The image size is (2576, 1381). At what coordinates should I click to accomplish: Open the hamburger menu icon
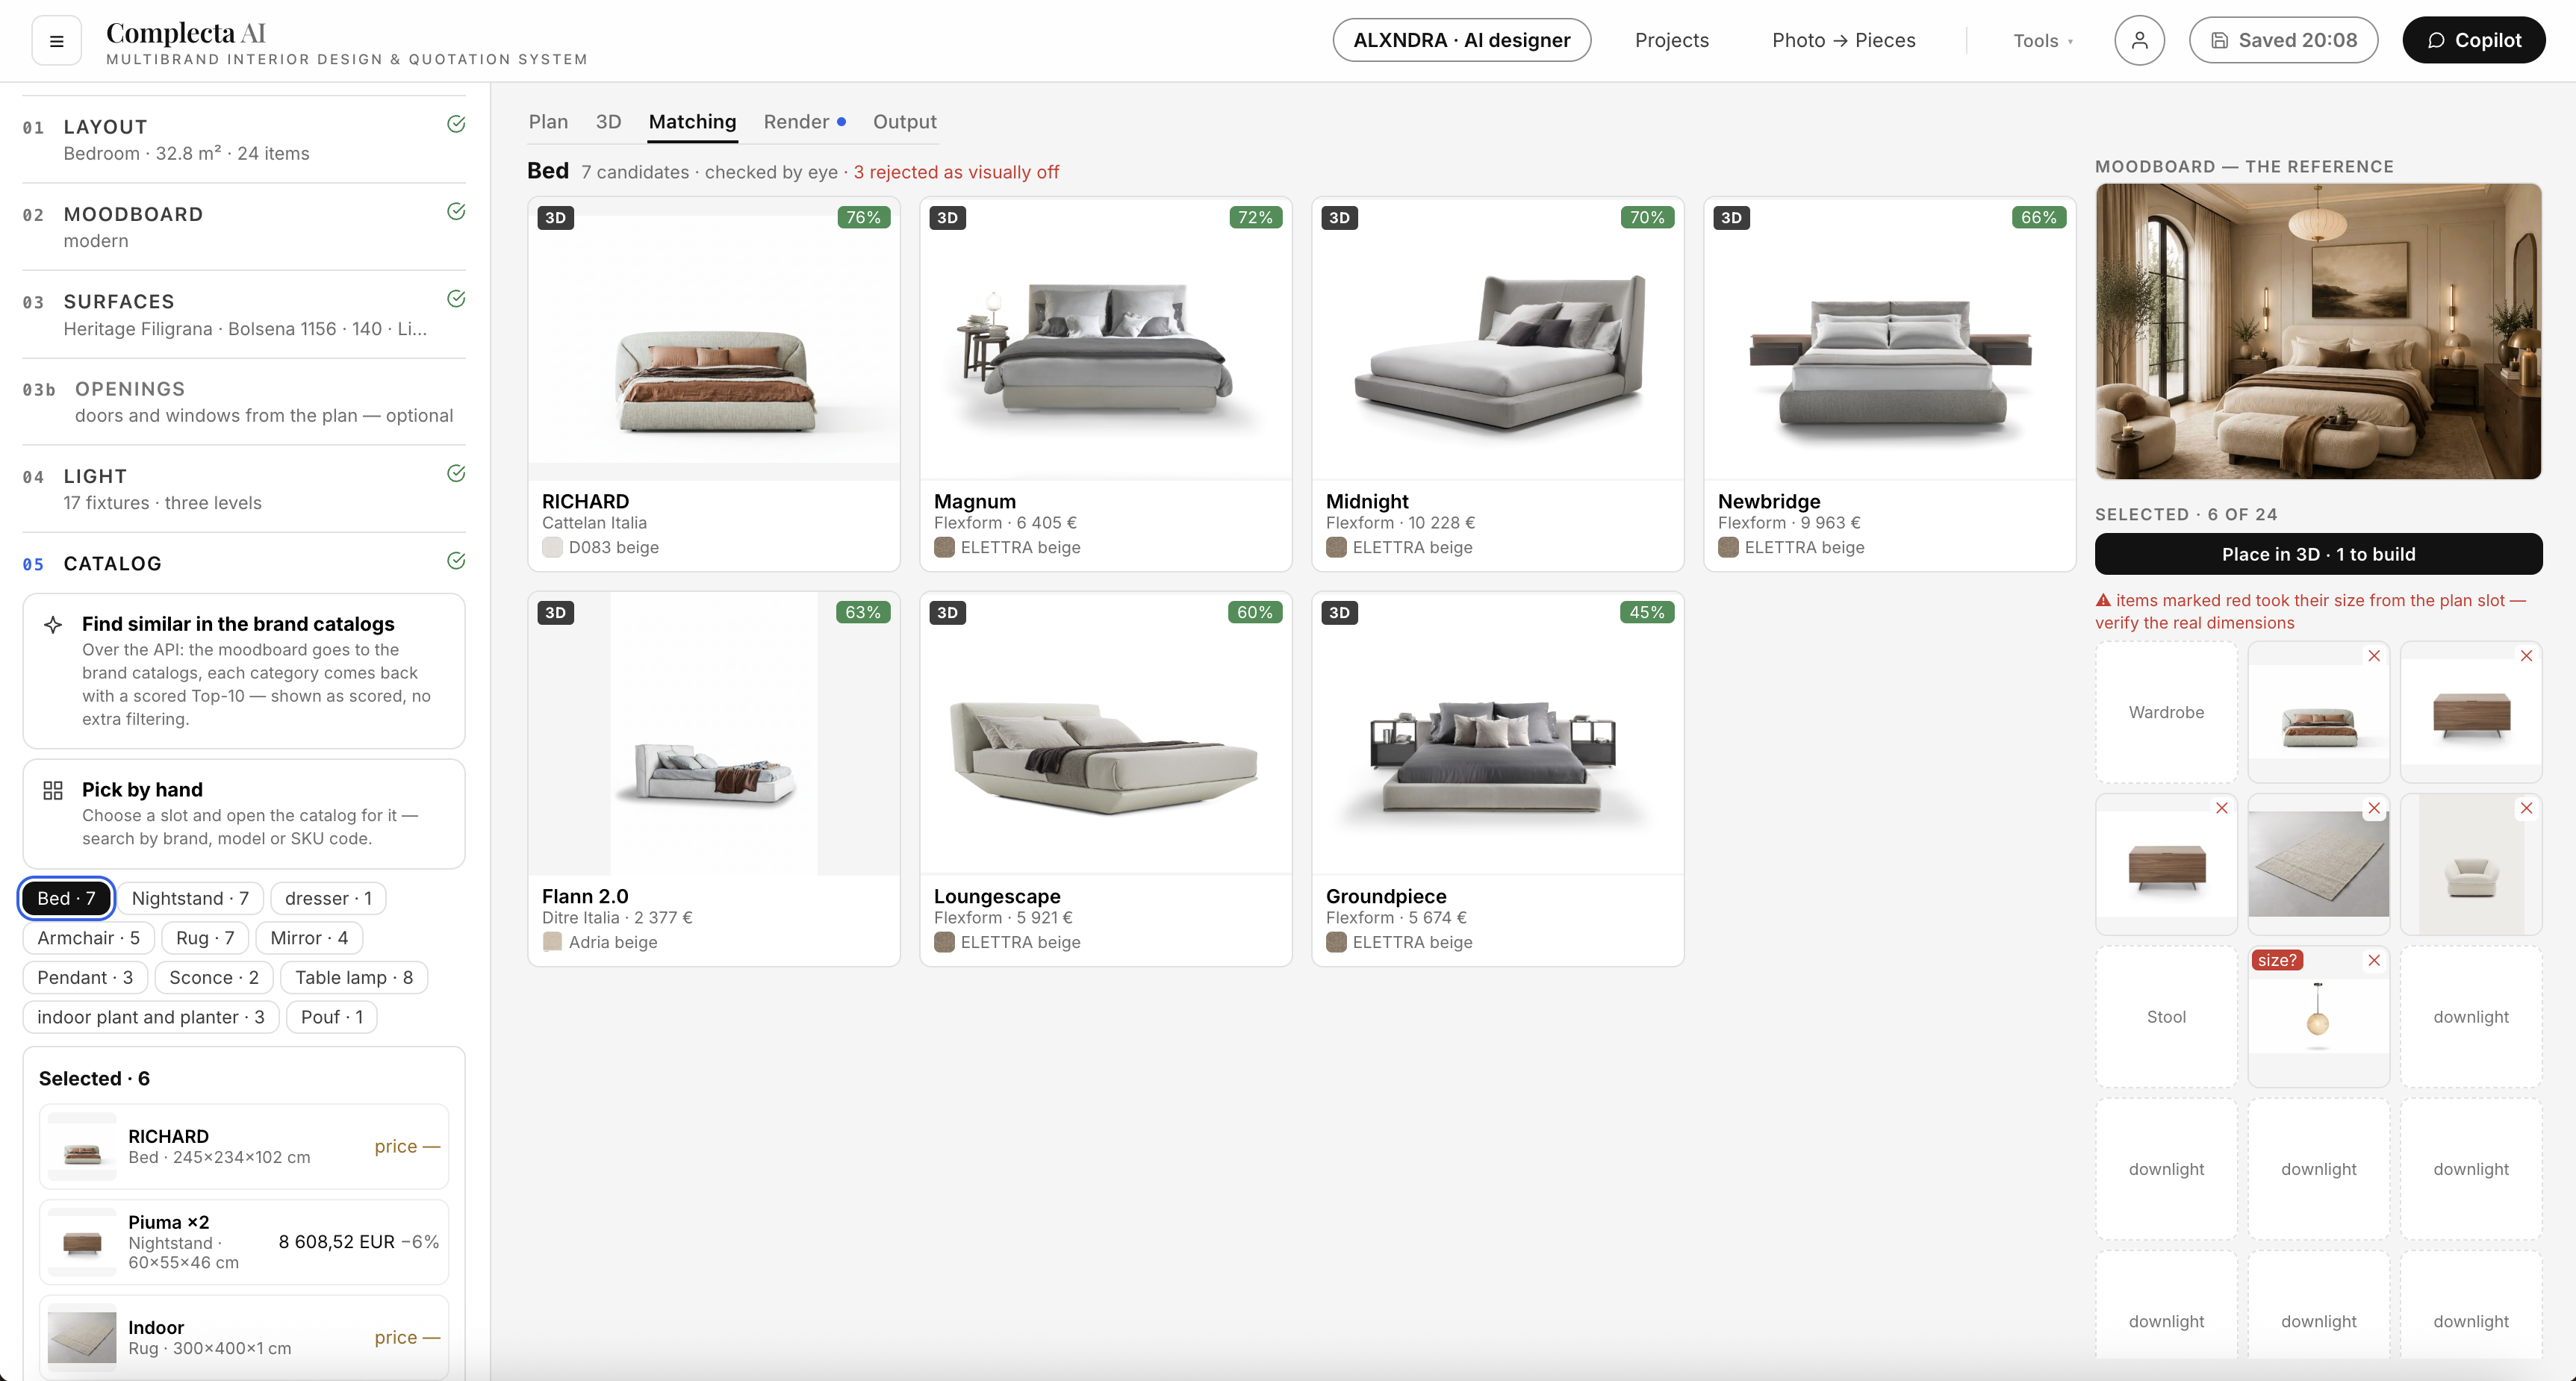tap(56, 41)
